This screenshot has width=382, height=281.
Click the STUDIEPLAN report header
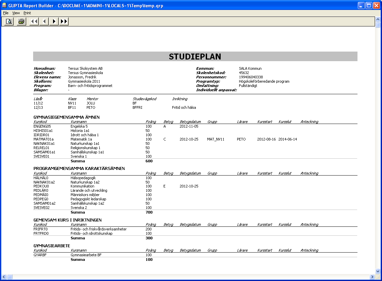pyautogui.click(x=195, y=56)
